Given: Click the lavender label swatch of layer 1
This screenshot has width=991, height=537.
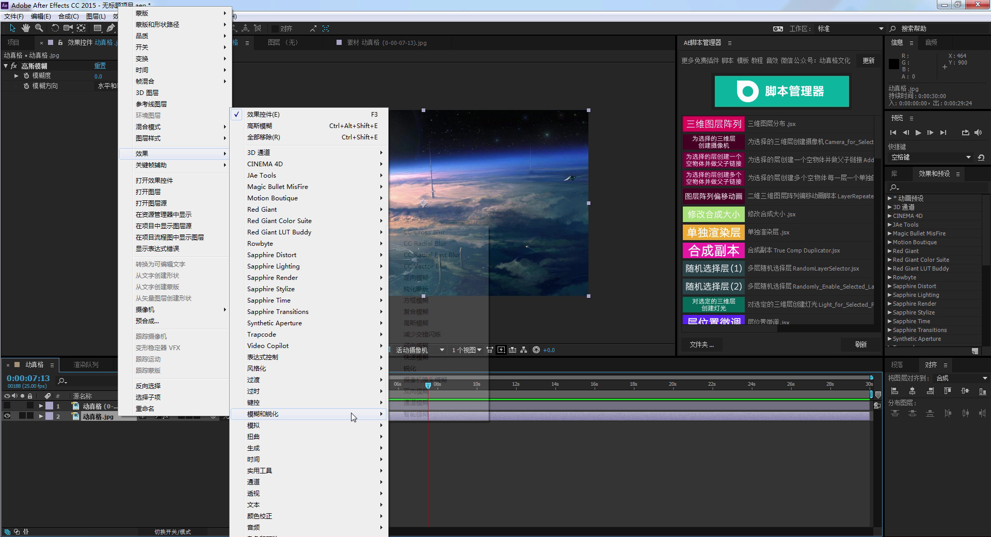Looking at the screenshot, I should coord(50,406).
